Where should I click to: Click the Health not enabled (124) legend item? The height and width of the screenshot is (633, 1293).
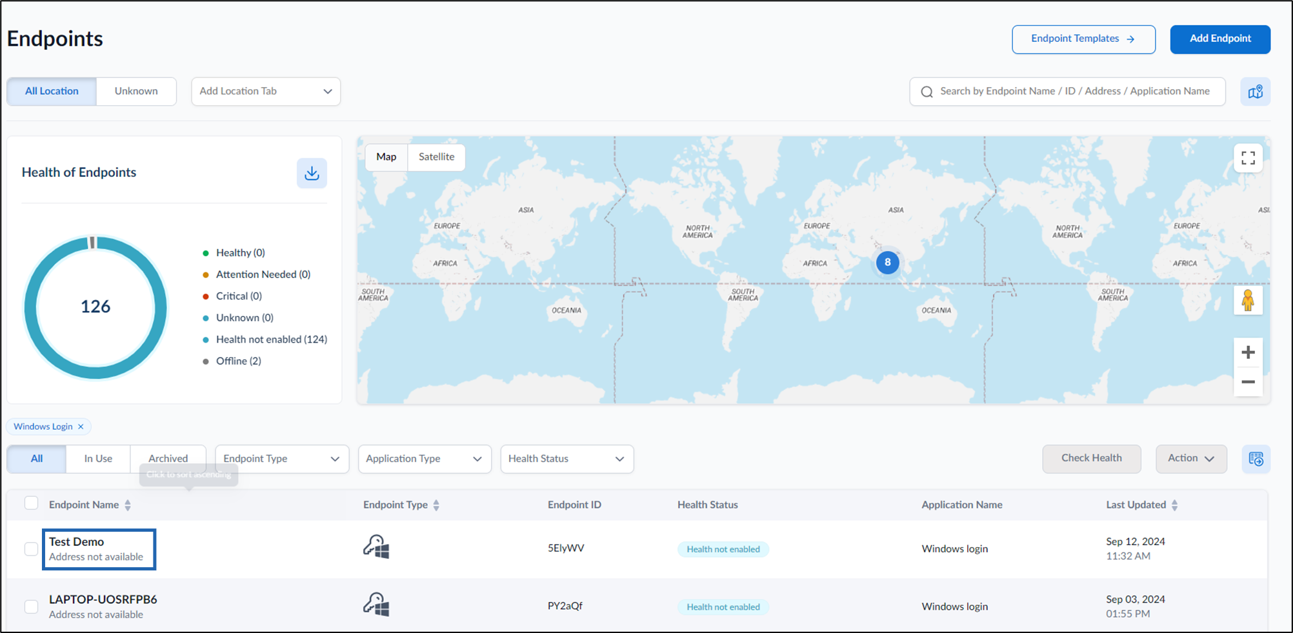pos(265,339)
